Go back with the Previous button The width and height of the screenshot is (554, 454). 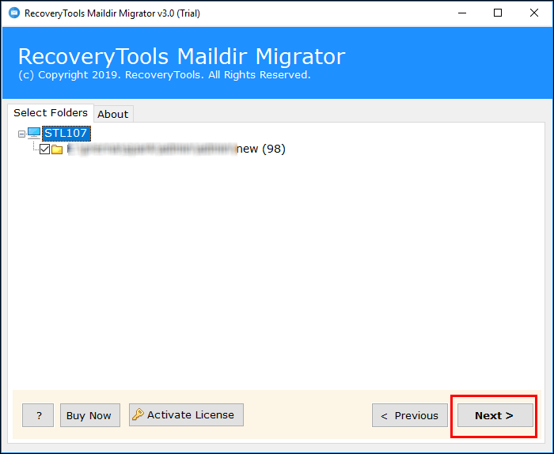pyautogui.click(x=409, y=415)
